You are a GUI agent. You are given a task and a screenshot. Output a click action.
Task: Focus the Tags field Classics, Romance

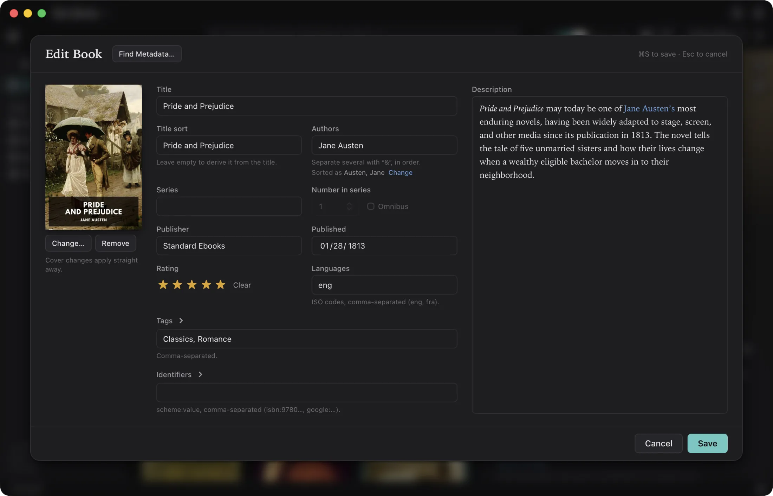pos(306,339)
